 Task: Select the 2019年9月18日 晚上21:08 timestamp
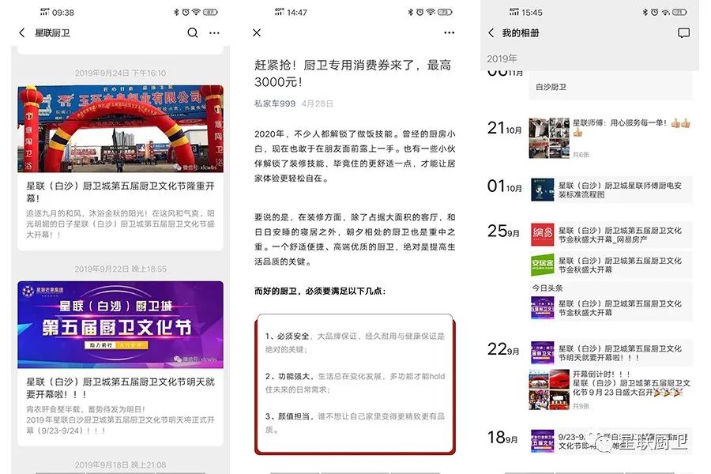click(x=121, y=465)
